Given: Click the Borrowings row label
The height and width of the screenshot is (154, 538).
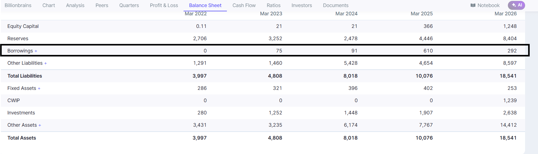Looking at the screenshot, I should point(20,51).
